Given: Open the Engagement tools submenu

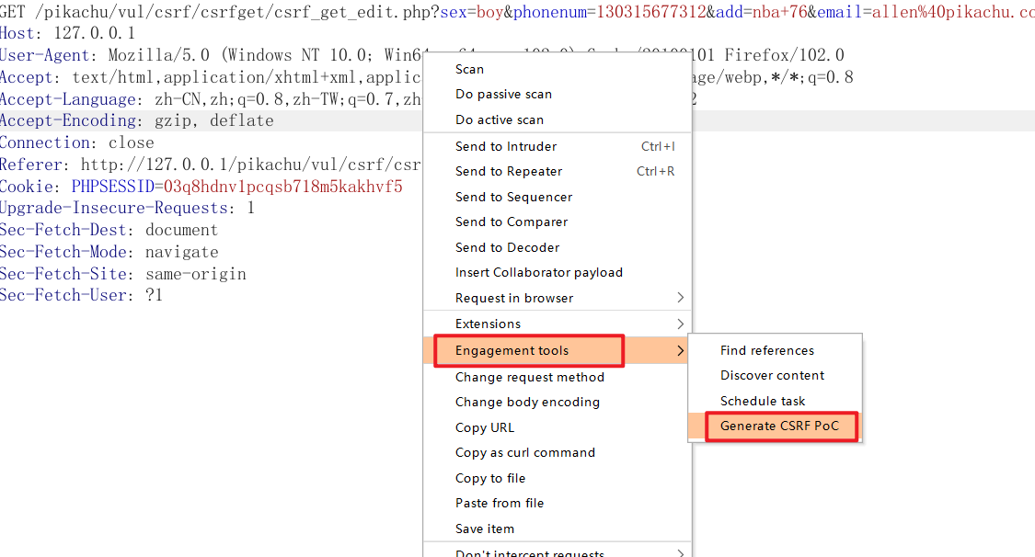Looking at the screenshot, I should click(512, 350).
